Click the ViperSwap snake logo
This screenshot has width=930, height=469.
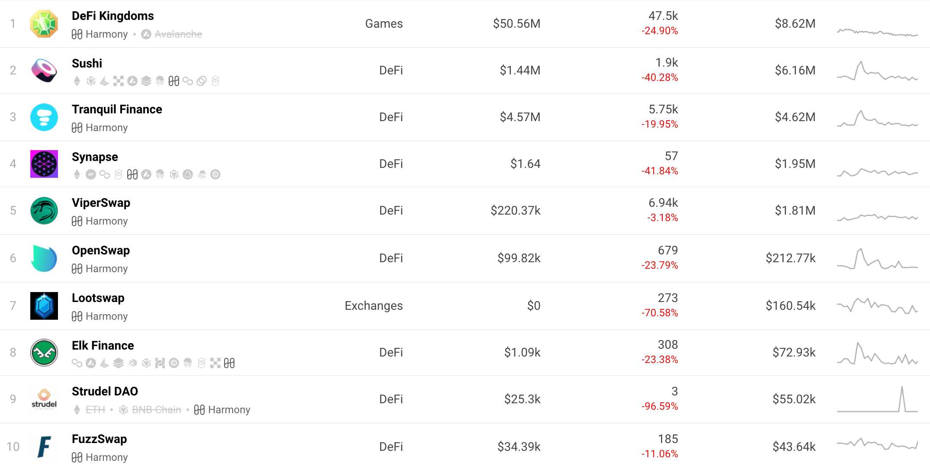tap(44, 211)
